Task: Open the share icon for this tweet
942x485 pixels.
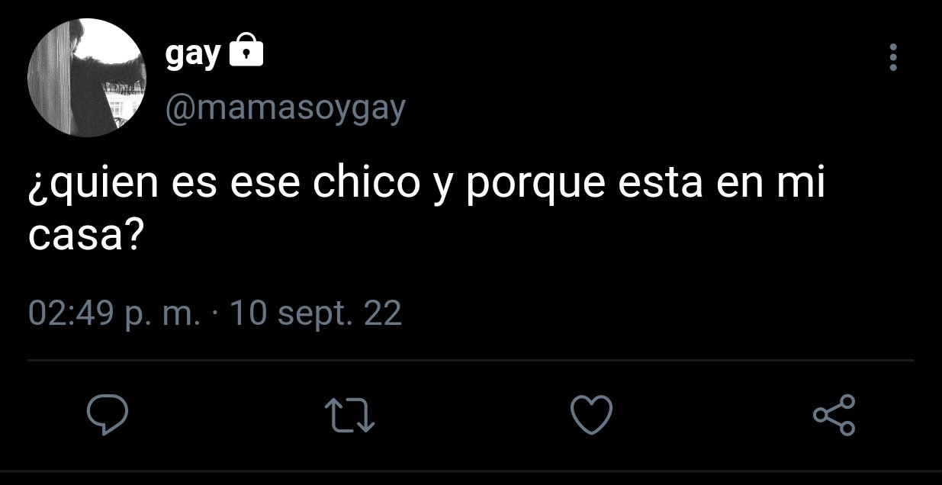Action: 834,415
